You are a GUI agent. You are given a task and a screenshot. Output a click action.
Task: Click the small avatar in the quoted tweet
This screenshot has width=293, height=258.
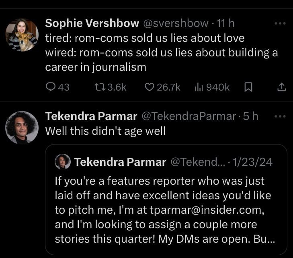(x=63, y=162)
